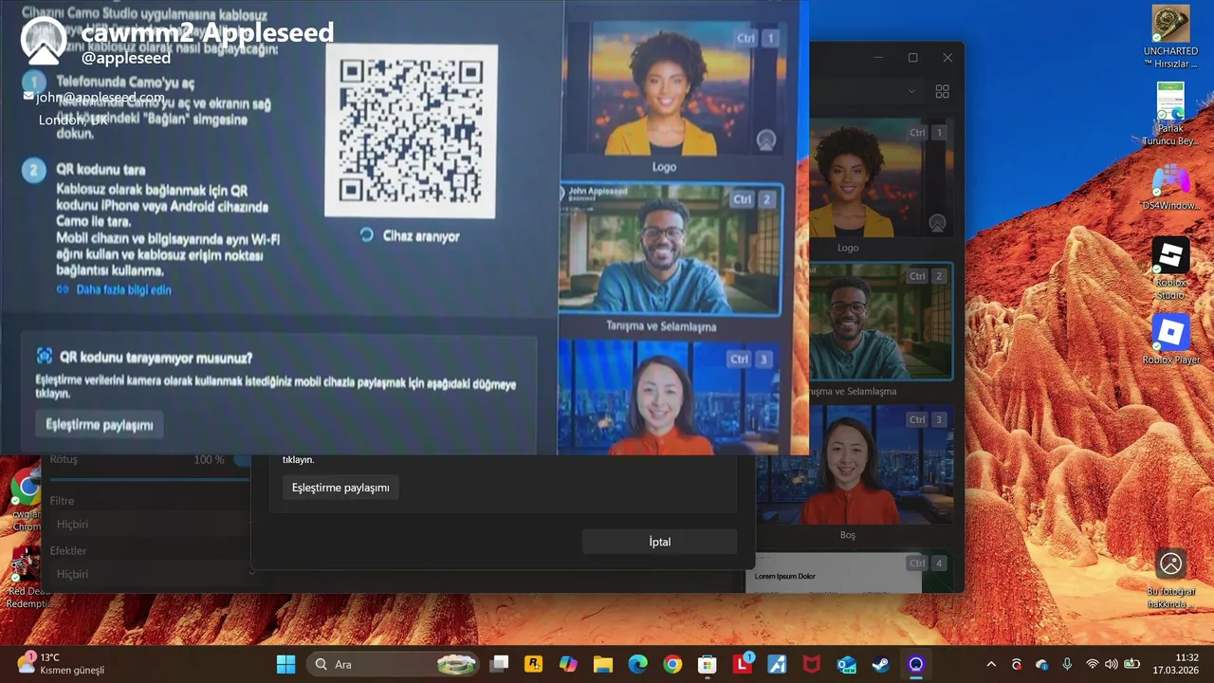Open red L app with notification badge
Image resolution: width=1214 pixels, height=683 pixels.
742,664
